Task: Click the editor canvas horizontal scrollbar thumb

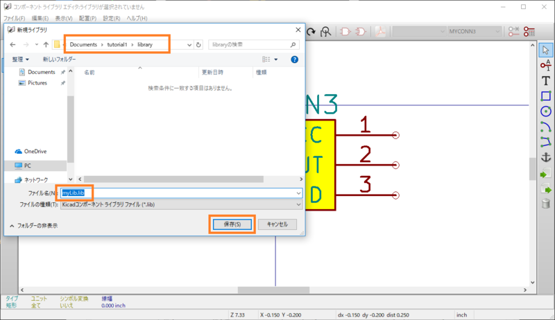Action: [x=273, y=290]
